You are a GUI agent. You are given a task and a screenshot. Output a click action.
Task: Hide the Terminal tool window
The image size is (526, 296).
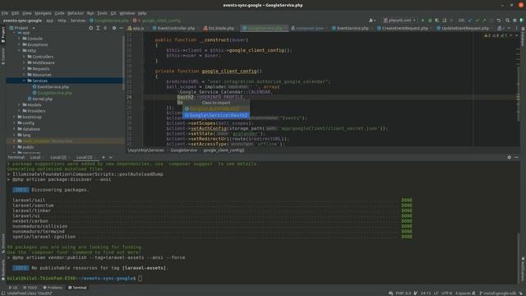pyautogui.click(x=516, y=157)
